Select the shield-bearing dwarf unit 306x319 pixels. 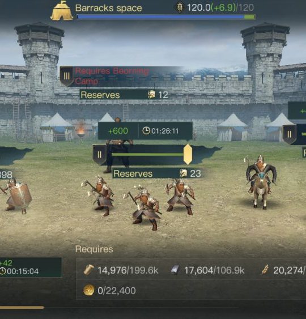pyautogui.click(x=16, y=195)
